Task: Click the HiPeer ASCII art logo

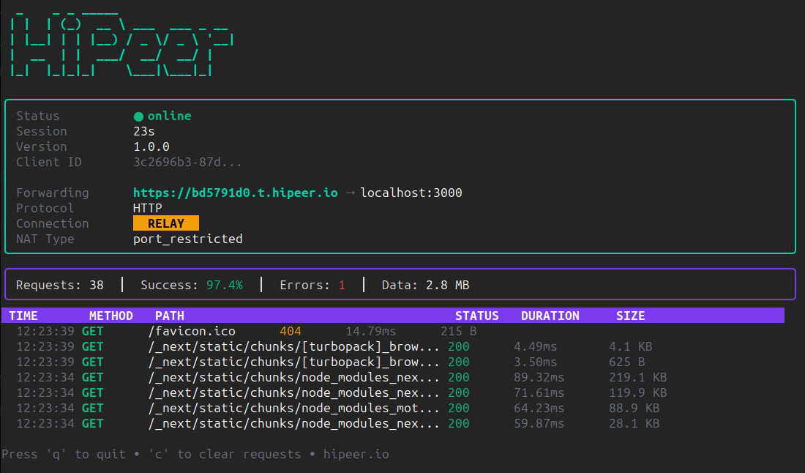Action: [117, 44]
